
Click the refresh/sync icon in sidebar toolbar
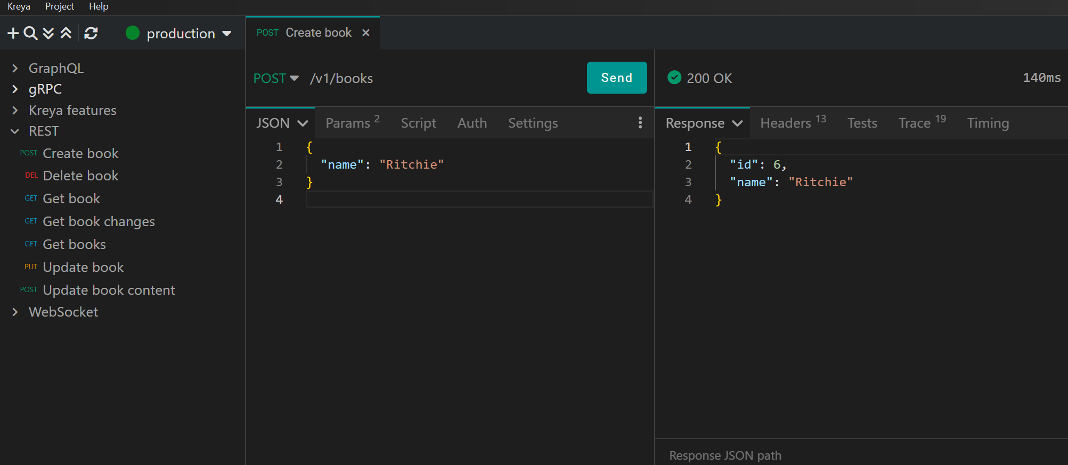(x=91, y=34)
